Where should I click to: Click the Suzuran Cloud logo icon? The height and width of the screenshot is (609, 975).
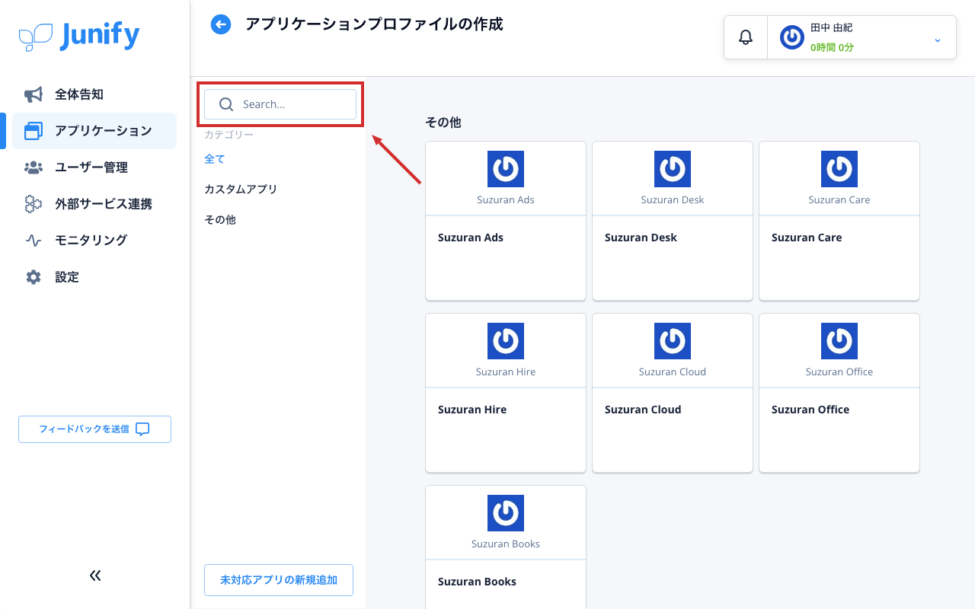tap(673, 341)
